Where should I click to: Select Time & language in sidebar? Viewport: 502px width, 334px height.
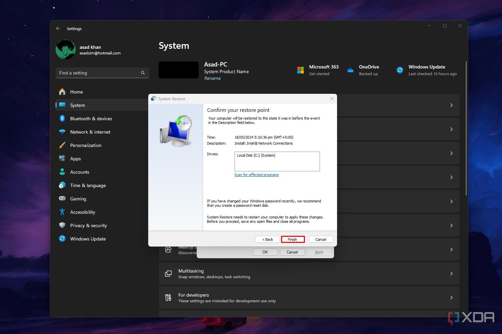click(102, 185)
